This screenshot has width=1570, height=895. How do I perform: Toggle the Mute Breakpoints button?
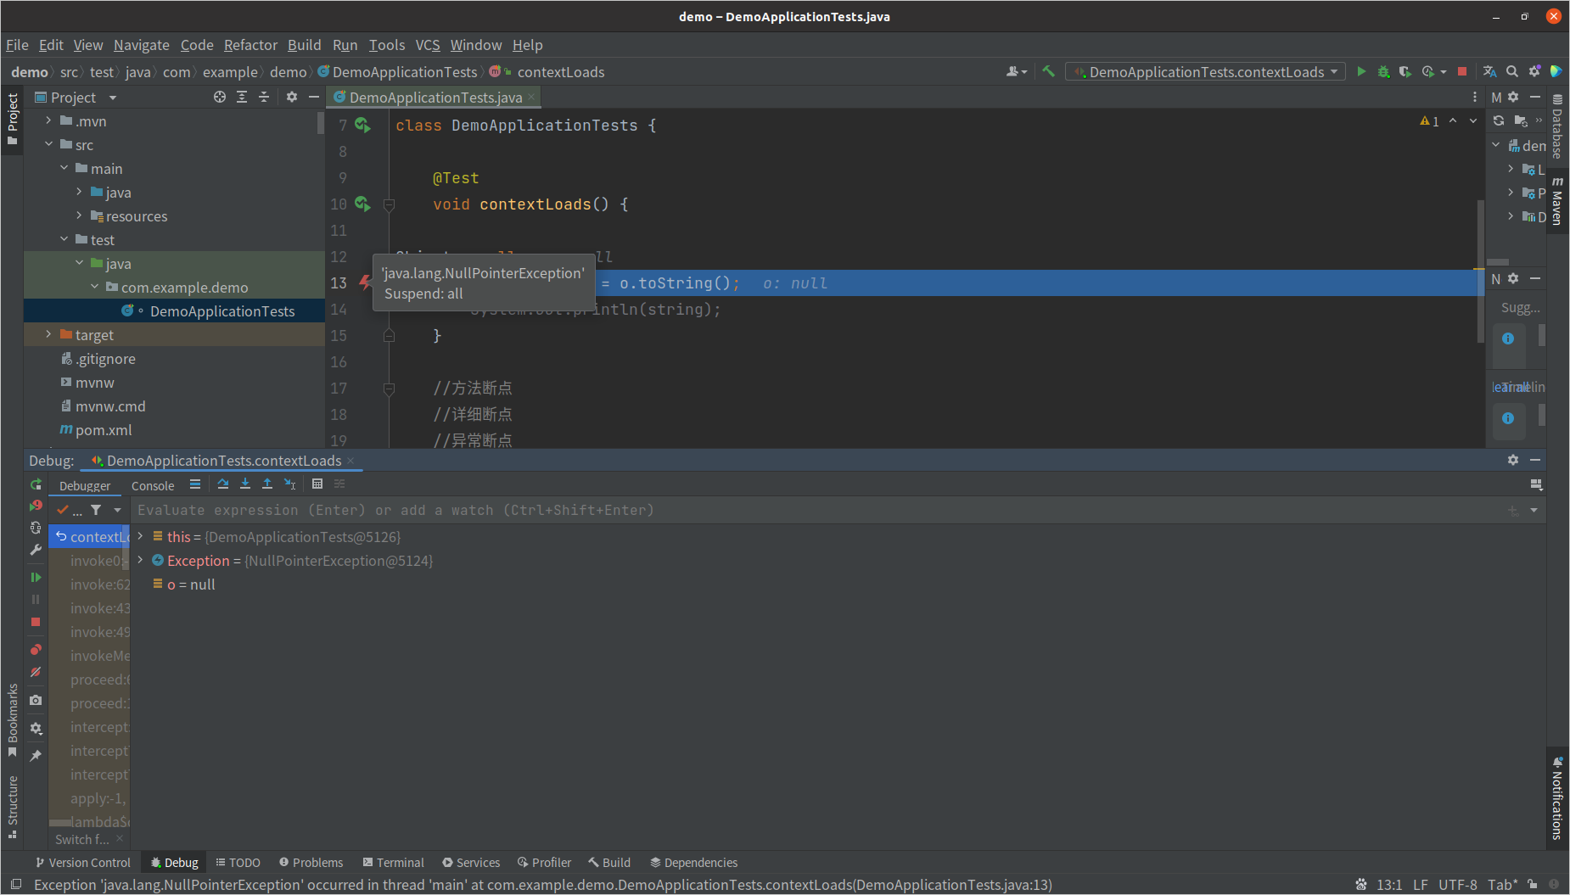tap(36, 672)
